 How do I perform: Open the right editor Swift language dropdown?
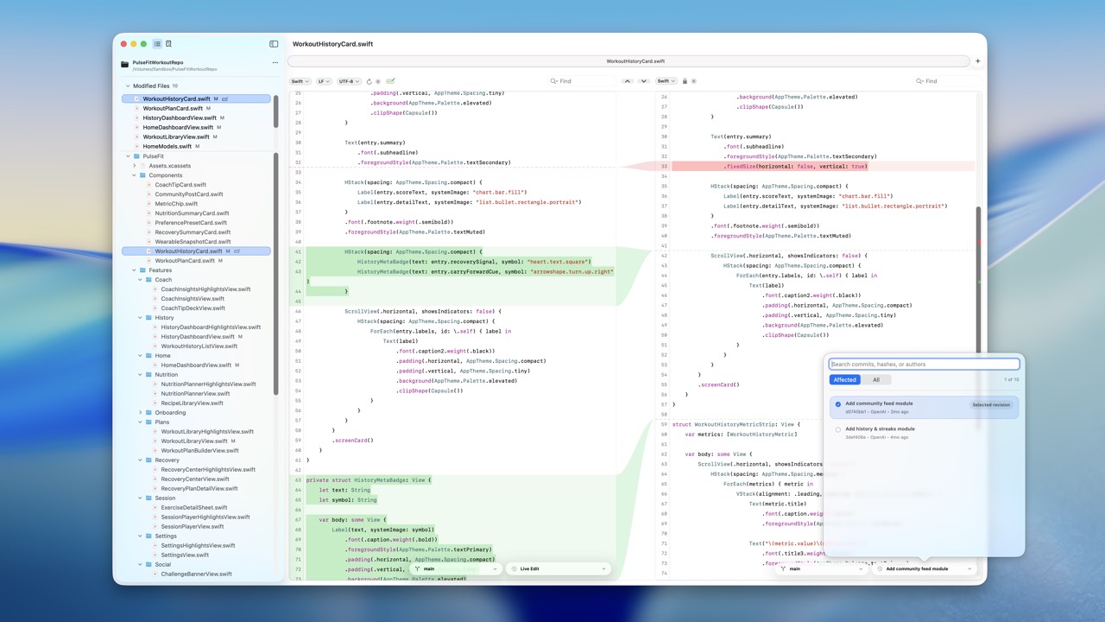point(666,81)
